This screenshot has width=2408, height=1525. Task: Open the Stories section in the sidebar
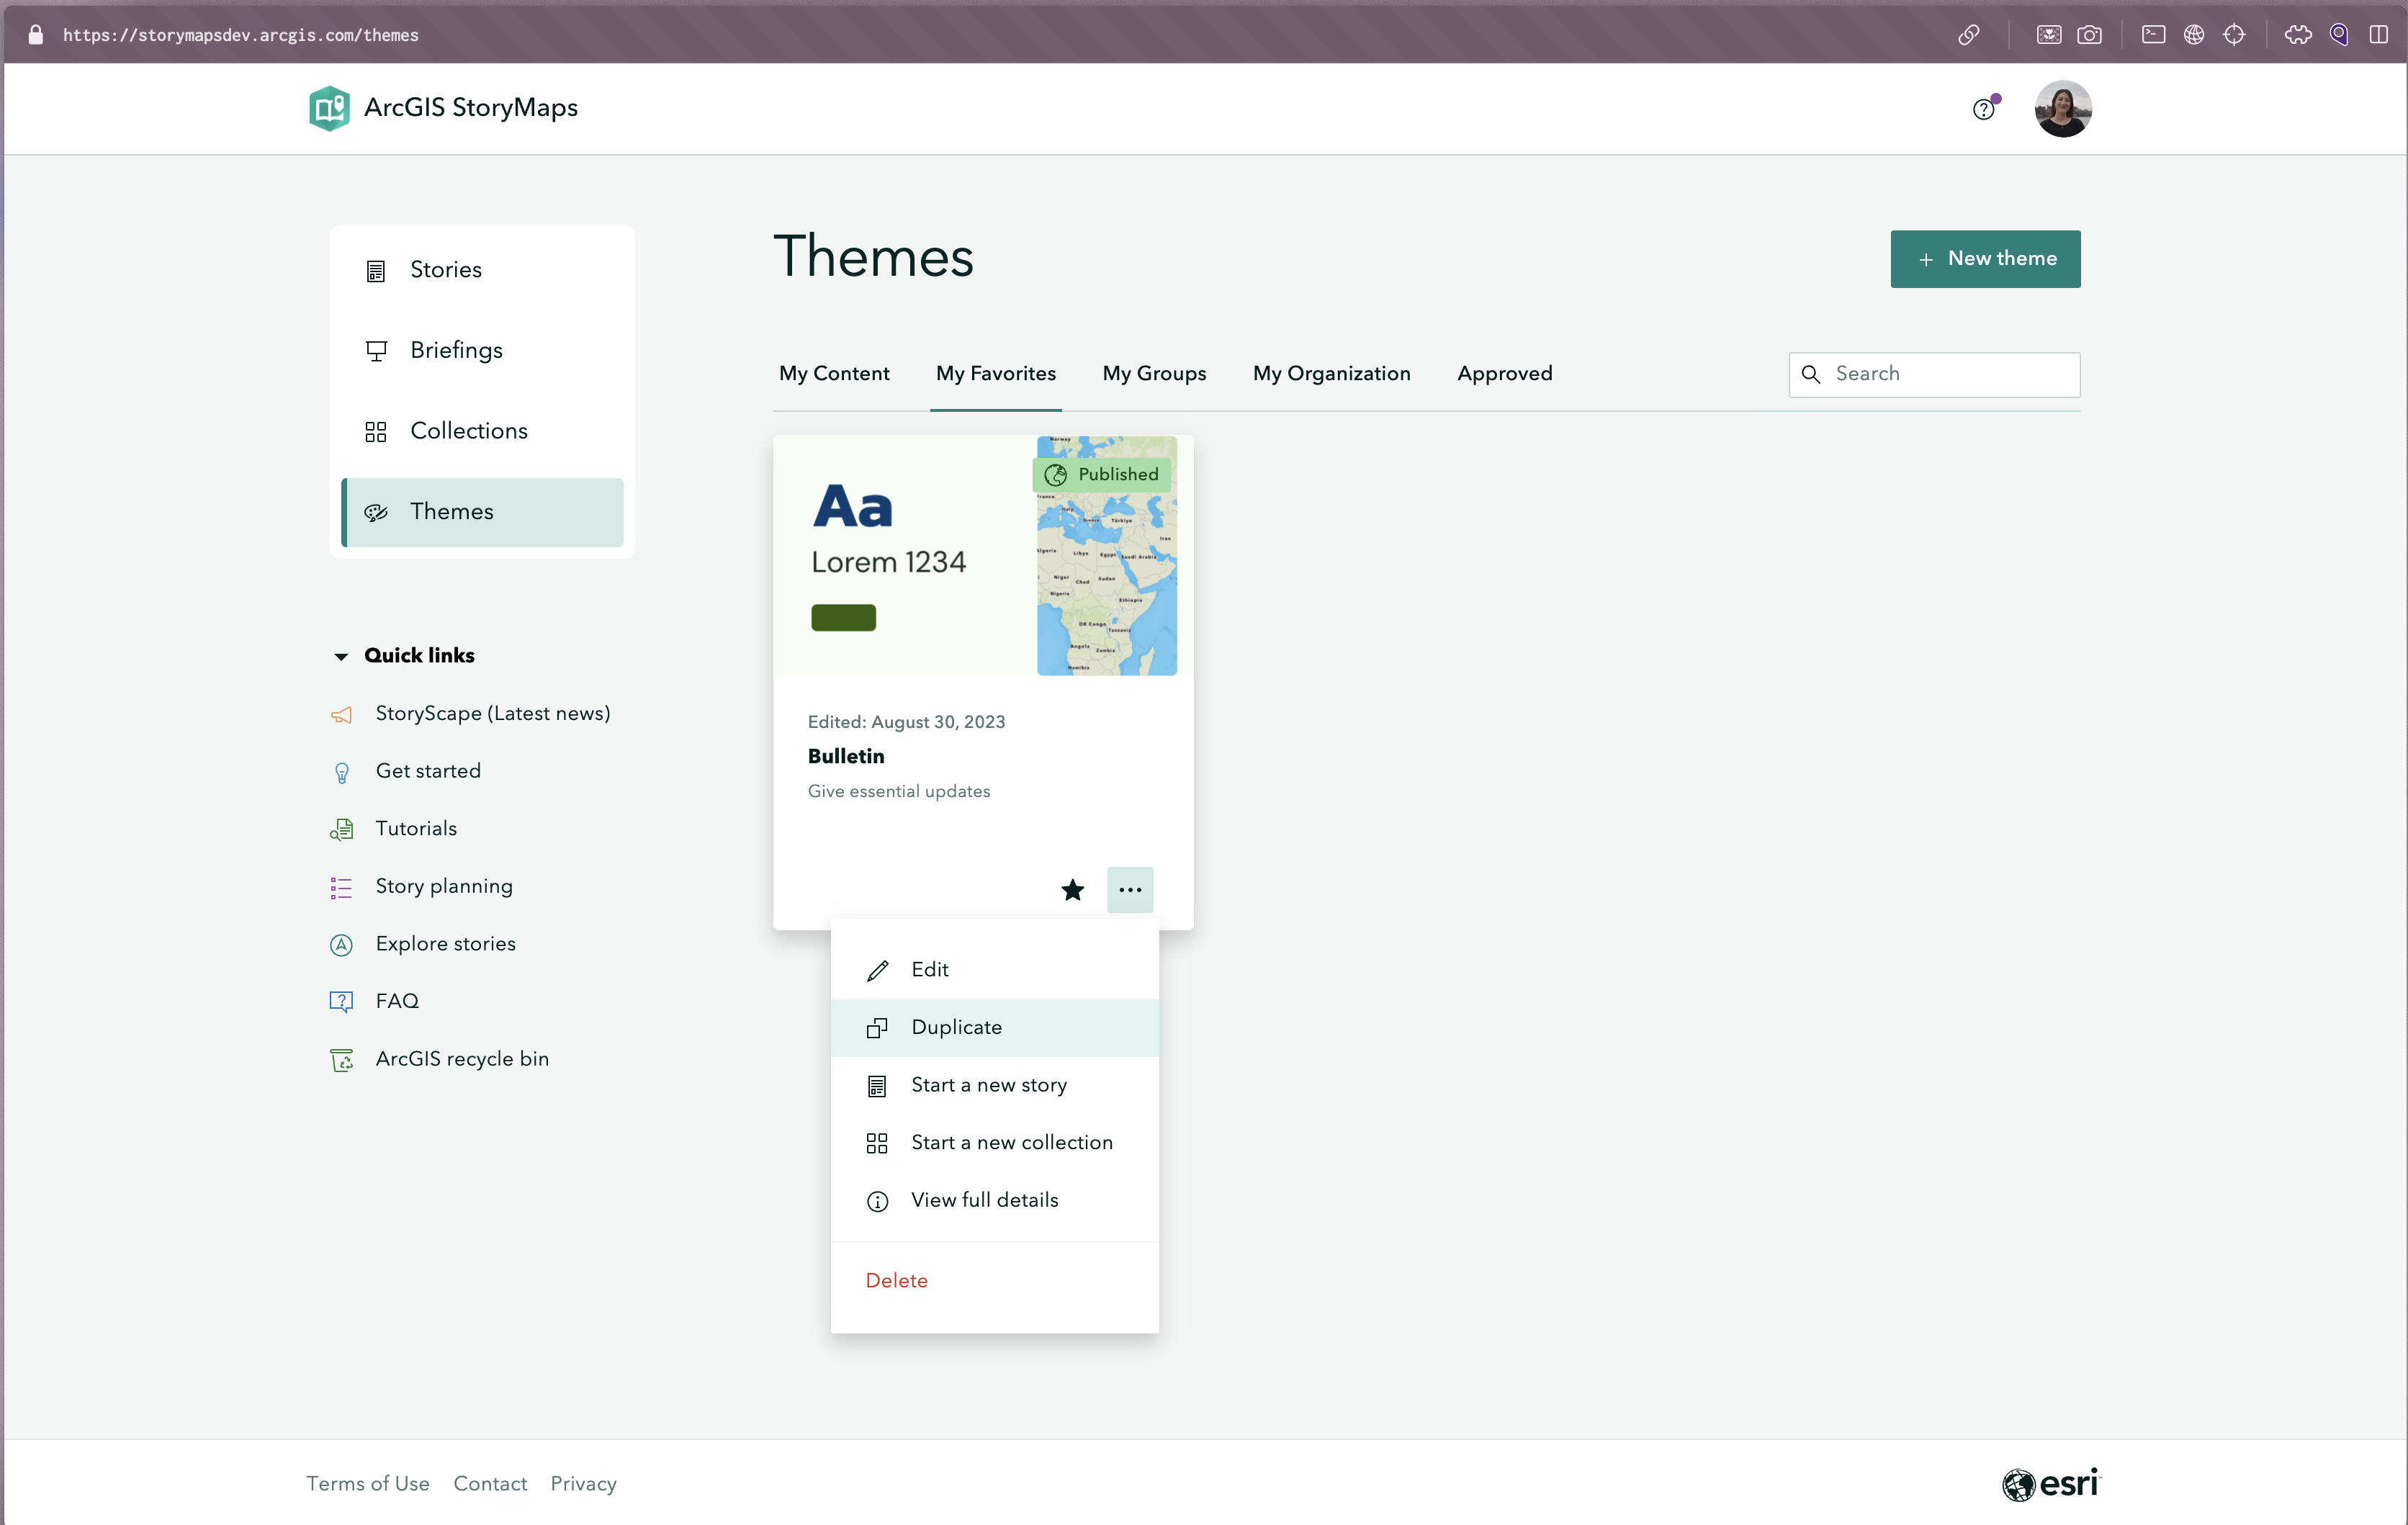coord(444,269)
